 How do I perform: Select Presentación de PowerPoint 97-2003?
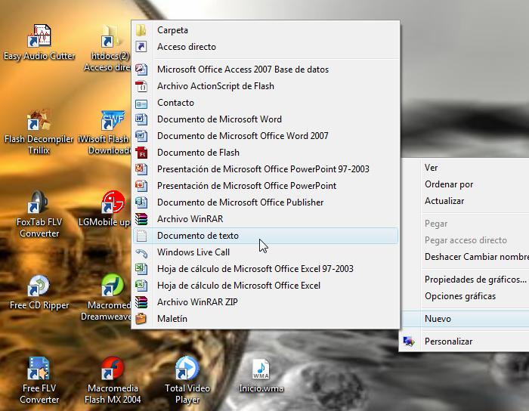click(265, 169)
